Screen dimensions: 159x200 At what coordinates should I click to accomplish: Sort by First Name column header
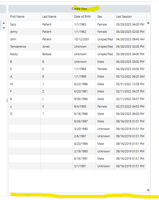click(x=25, y=17)
